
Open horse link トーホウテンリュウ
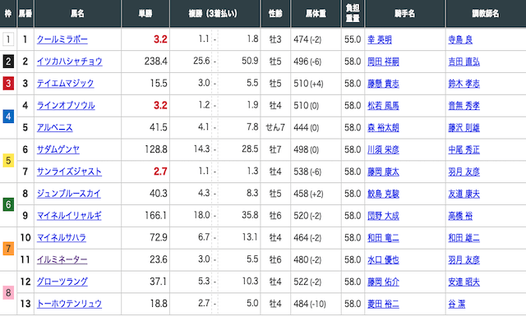tap(69, 304)
